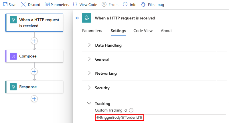229x123 pixels.
Task: Add a step below Response
Action: [x=34, y=98]
